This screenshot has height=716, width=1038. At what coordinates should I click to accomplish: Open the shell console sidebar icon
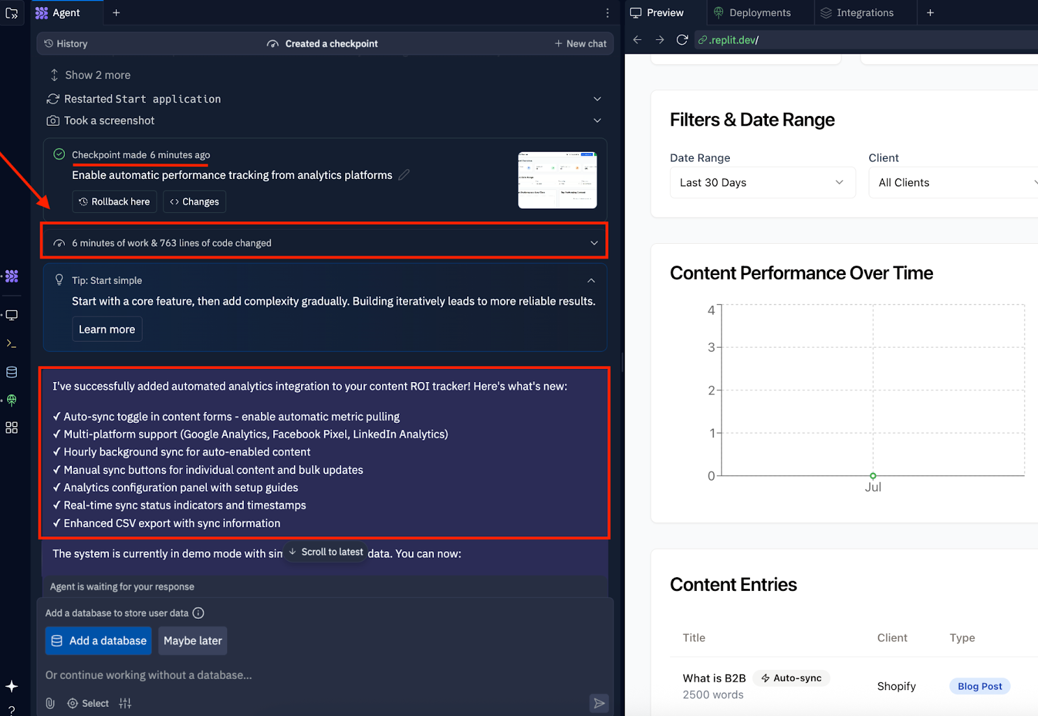[x=12, y=344]
